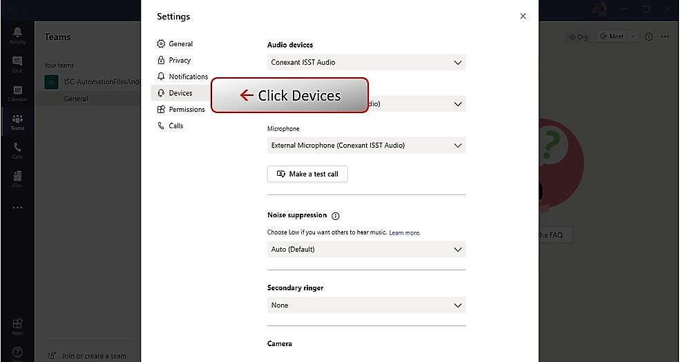Open Apps in the Teams app bar
The height and width of the screenshot is (362, 688).
click(x=17, y=327)
